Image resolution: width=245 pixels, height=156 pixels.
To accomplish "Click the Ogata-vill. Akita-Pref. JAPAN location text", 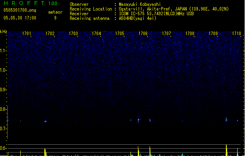I will (174, 9).
